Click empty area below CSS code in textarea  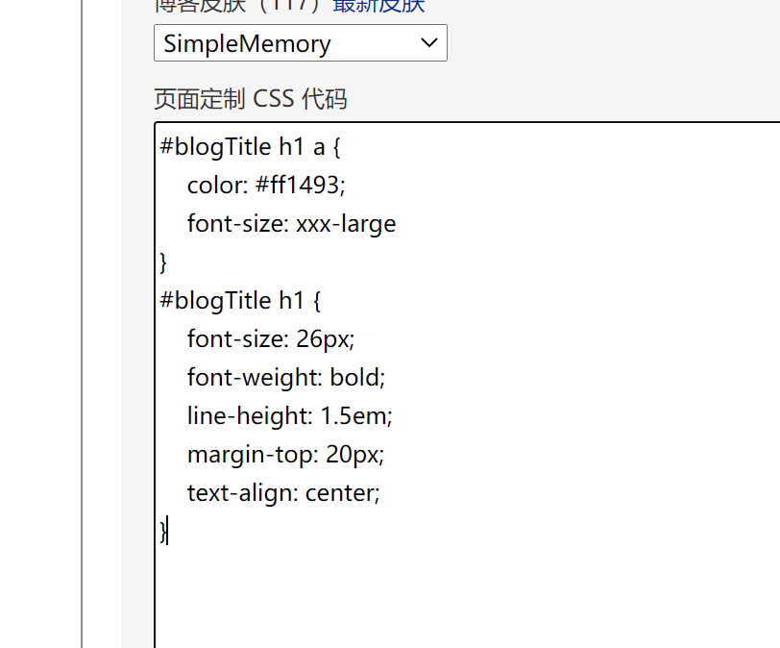[468, 597]
